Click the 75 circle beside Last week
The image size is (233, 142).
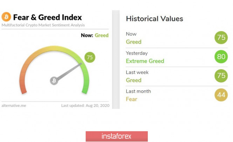(221, 76)
